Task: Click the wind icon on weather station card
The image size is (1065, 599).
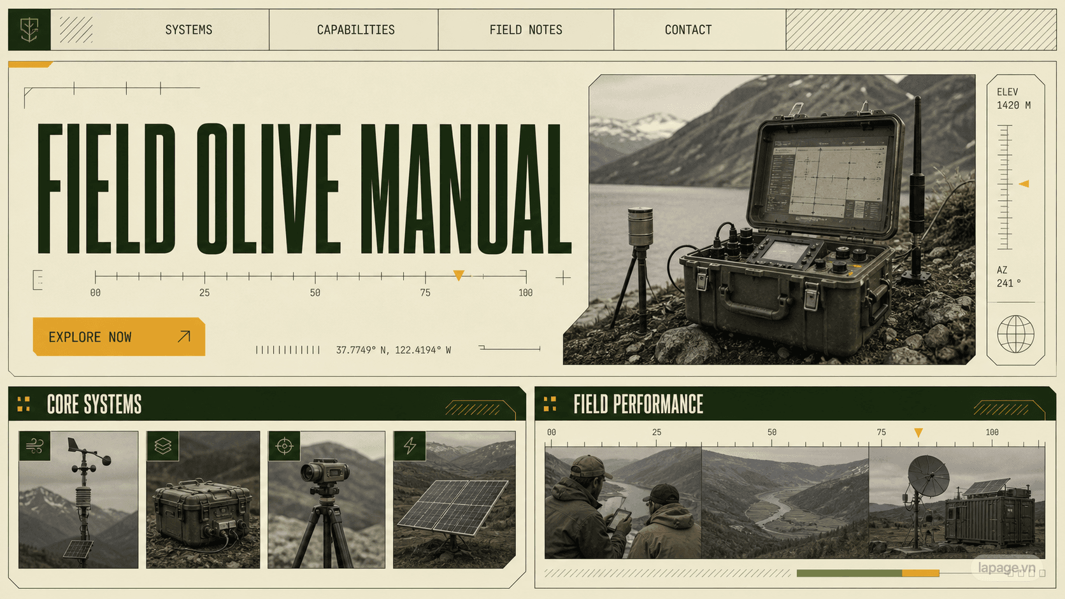Action: tap(35, 446)
